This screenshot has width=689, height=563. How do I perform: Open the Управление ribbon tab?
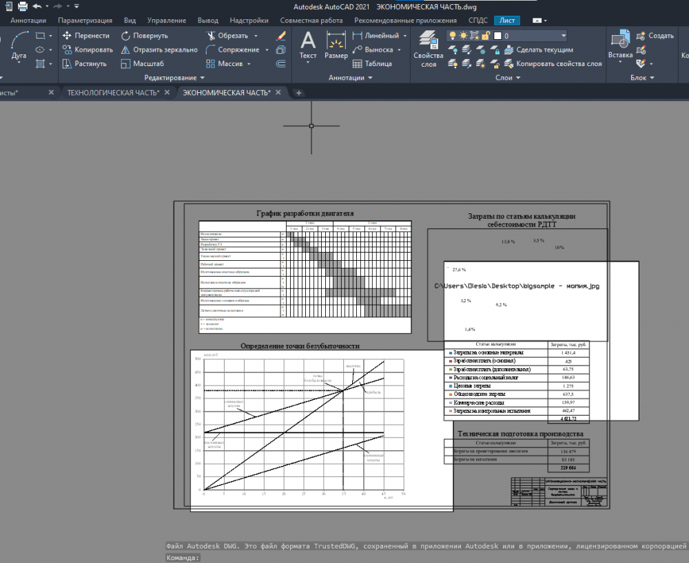pos(167,20)
